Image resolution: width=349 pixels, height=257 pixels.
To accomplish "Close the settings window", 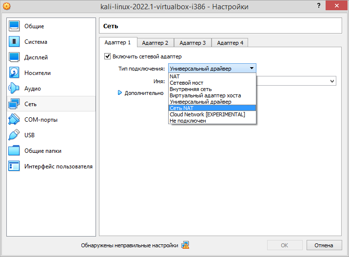I will (336, 5).
